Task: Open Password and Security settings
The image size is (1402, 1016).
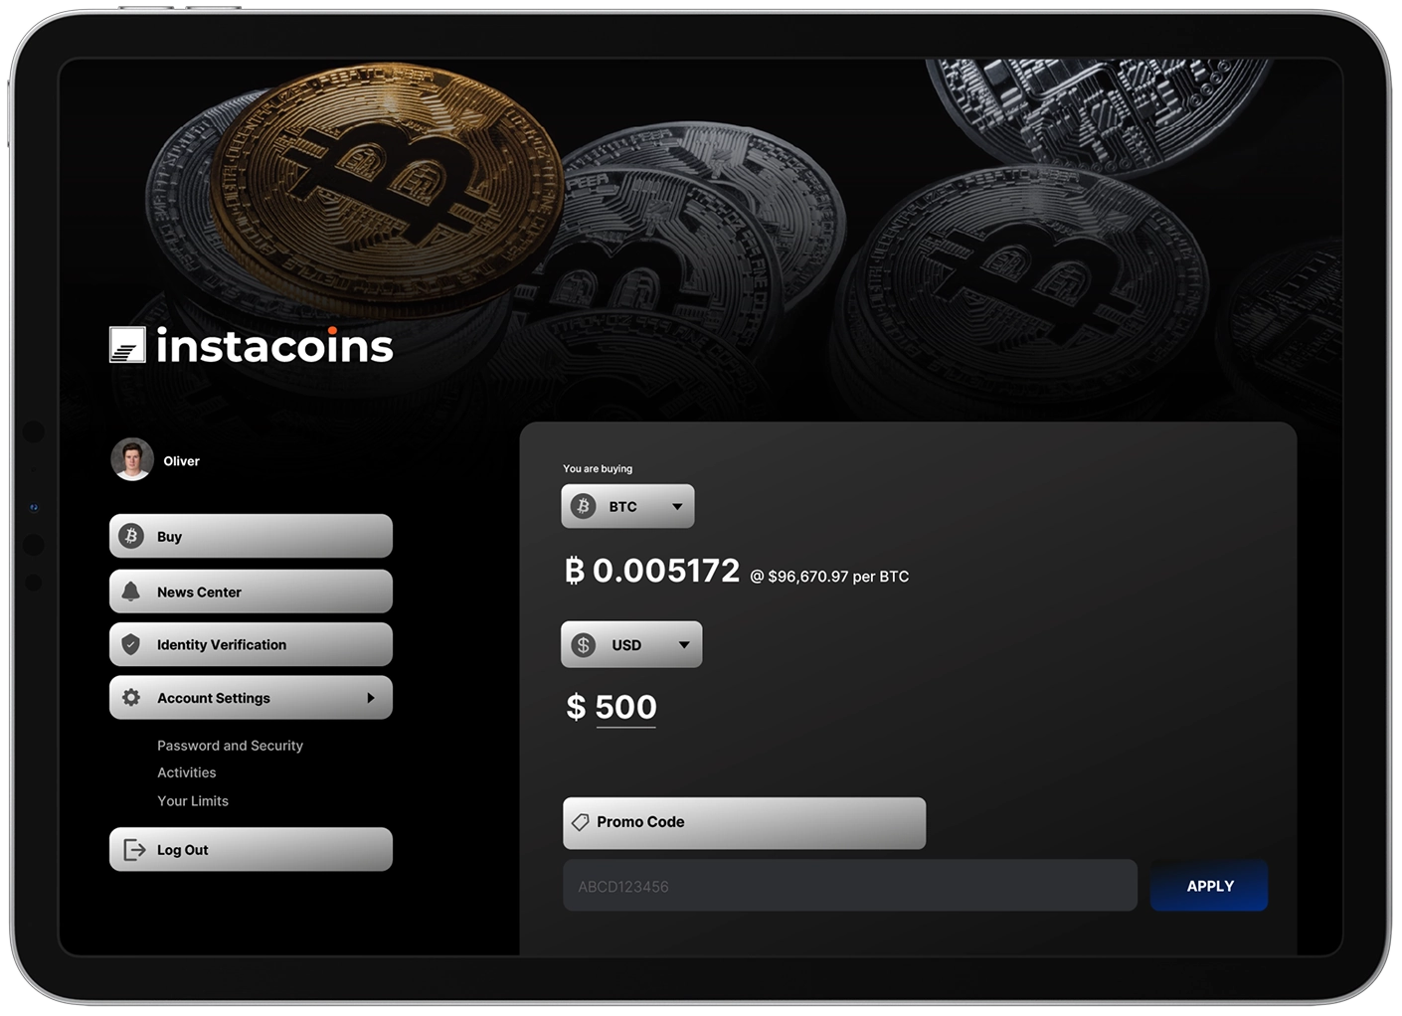Action: pos(230,746)
